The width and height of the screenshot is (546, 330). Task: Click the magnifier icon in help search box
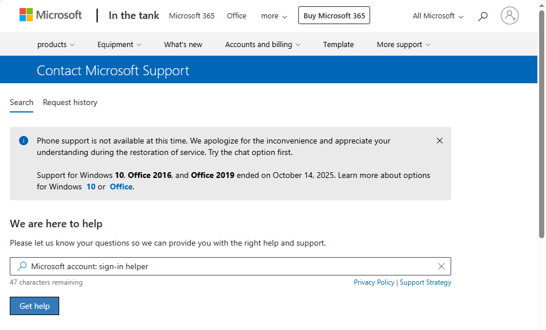22,266
